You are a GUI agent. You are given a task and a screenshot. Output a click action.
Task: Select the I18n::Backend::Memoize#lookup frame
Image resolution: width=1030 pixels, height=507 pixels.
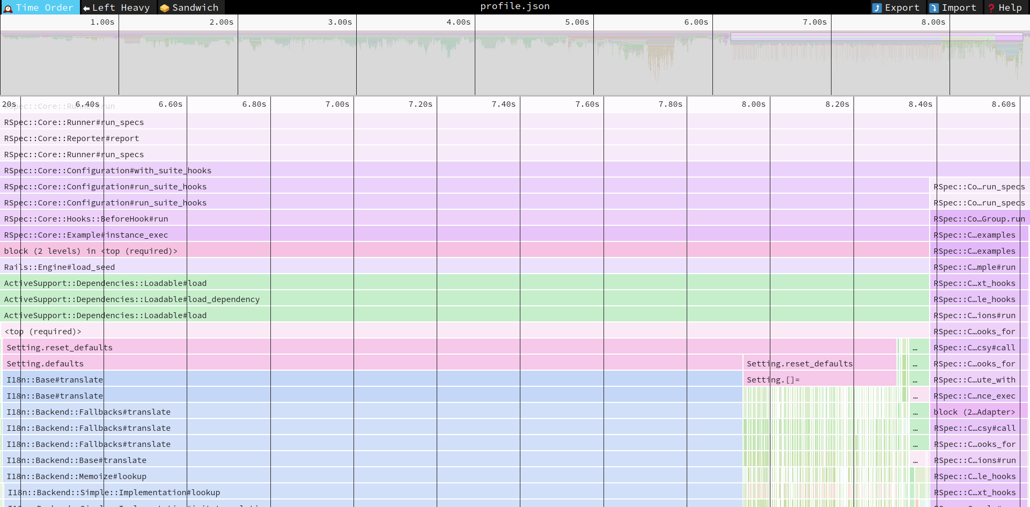(x=76, y=476)
